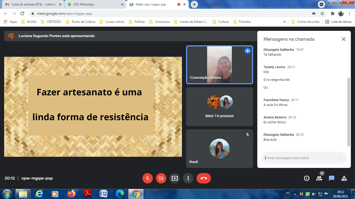Click the camera permission icon in address bar

314,13
